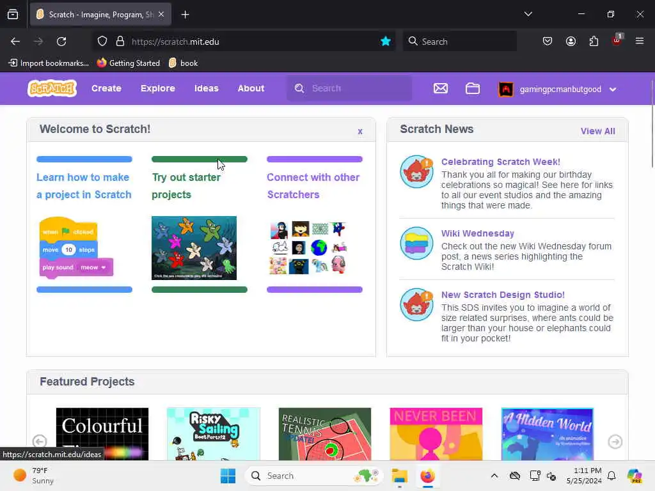This screenshot has width=655, height=491.
Task: Click View All in Scratch News
Action: coord(597,131)
